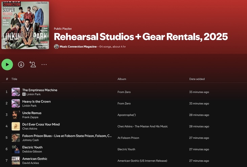
Task: Sort tracks by the Album column
Action: (122, 79)
